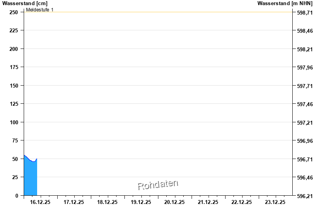Select the 16.12.25 date label
Viewport: 316px width, 217px height.
point(40,202)
